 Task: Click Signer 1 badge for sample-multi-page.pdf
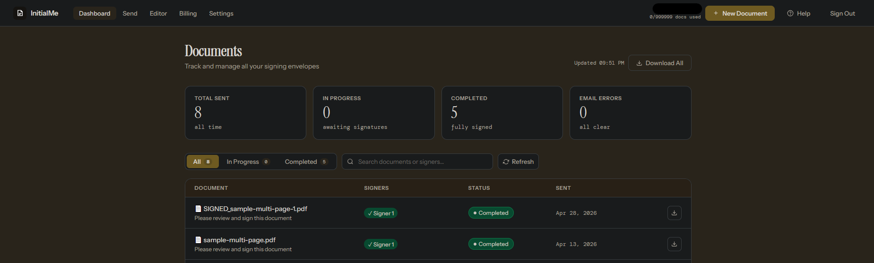point(381,244)
